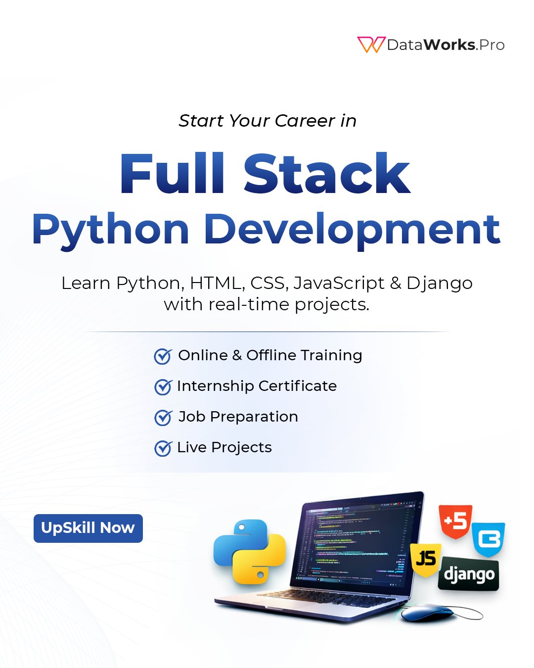Click the blue computer mouse
This screenshot has height=668, width=534.
tap(427, 613)
